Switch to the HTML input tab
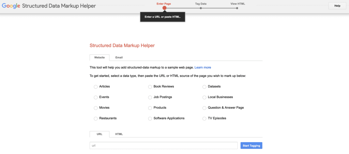349x154 pixels. 119,134
